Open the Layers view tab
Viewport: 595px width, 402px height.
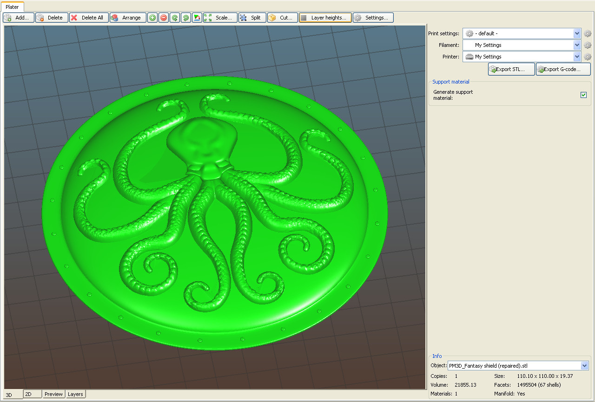[x=75, y=394]
